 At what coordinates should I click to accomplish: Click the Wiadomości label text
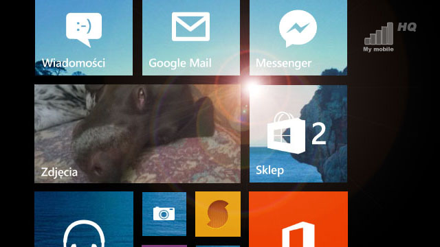pyautogui.click(x=74, y=63)
